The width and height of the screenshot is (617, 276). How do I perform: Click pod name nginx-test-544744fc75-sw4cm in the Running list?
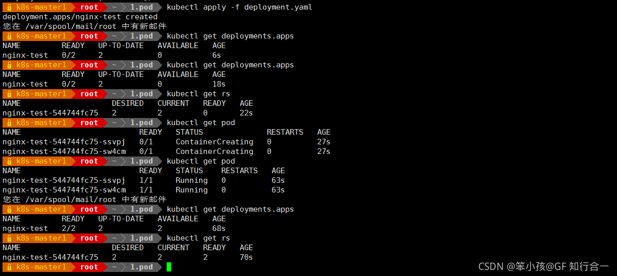pyautogui.click(x=64, y=190)
